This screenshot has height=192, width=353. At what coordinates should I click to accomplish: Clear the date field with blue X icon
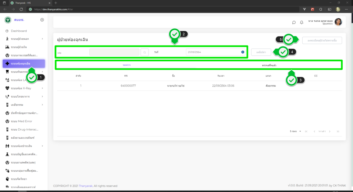coord(243,52)
